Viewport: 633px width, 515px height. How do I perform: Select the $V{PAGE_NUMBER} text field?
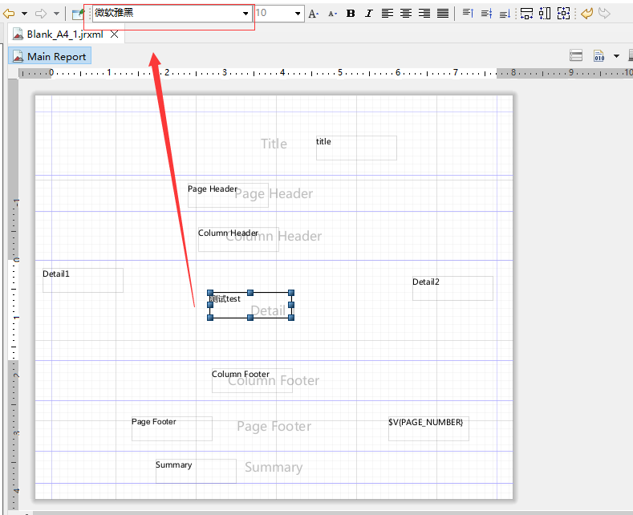(x=428, y=428)
